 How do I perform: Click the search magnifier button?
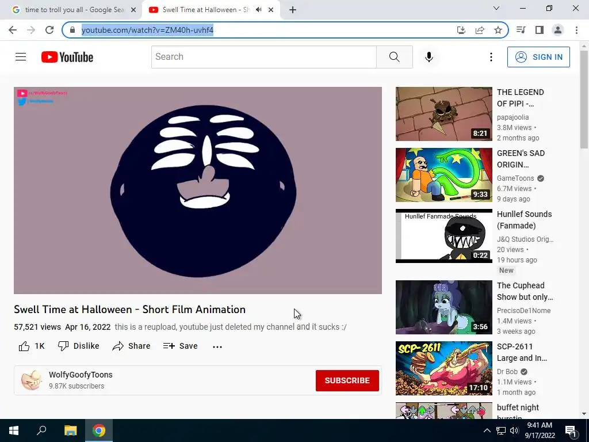[395, 57]
